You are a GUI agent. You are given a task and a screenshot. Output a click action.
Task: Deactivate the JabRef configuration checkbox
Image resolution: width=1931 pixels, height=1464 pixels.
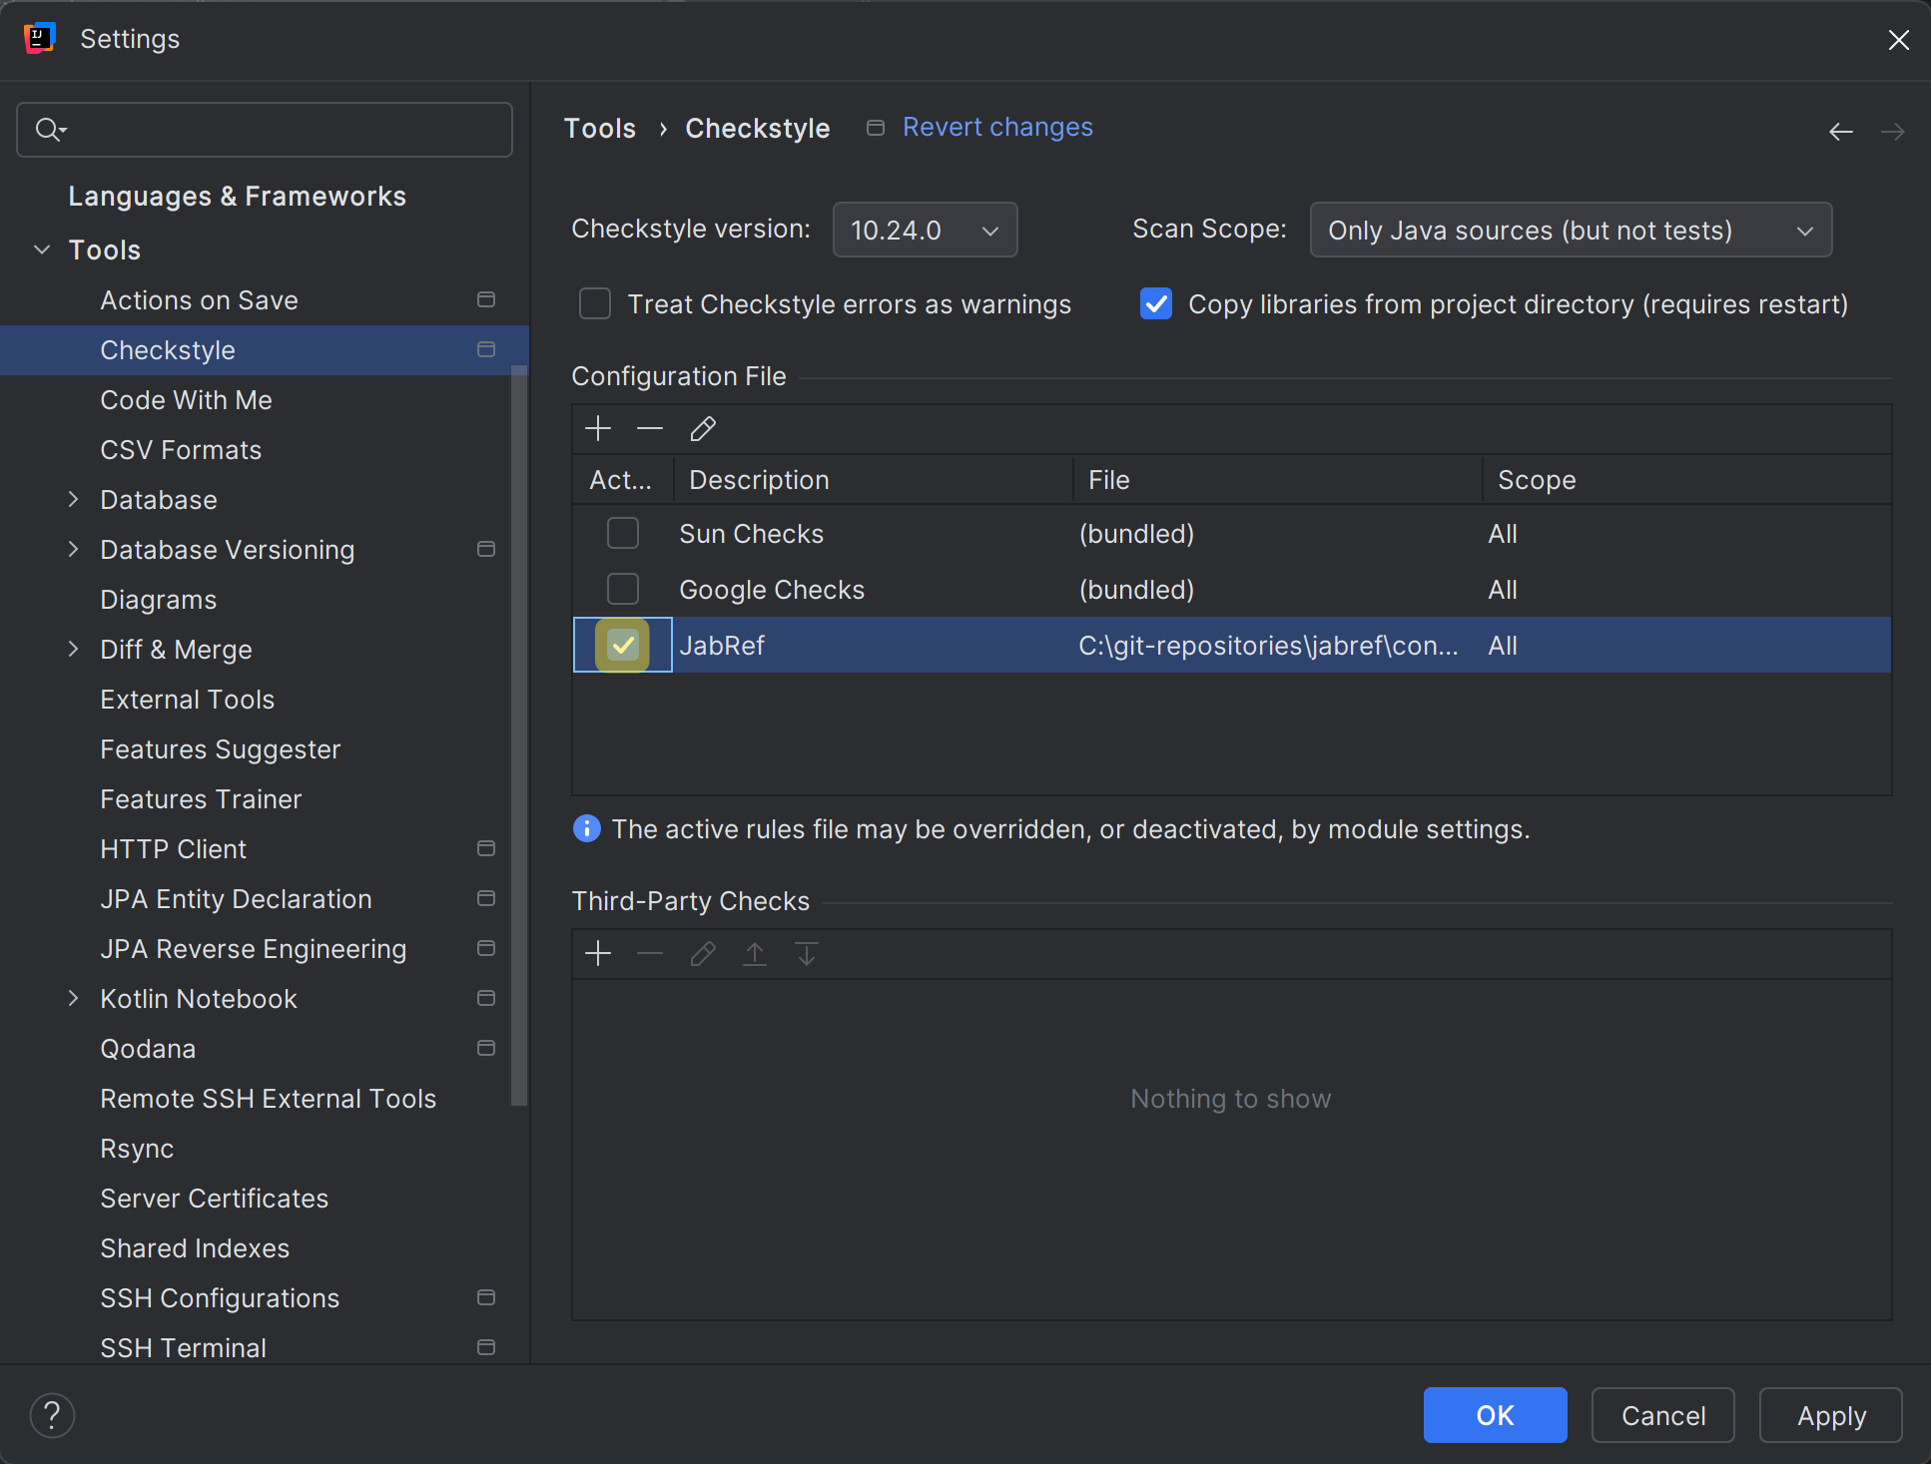(623, 645)
